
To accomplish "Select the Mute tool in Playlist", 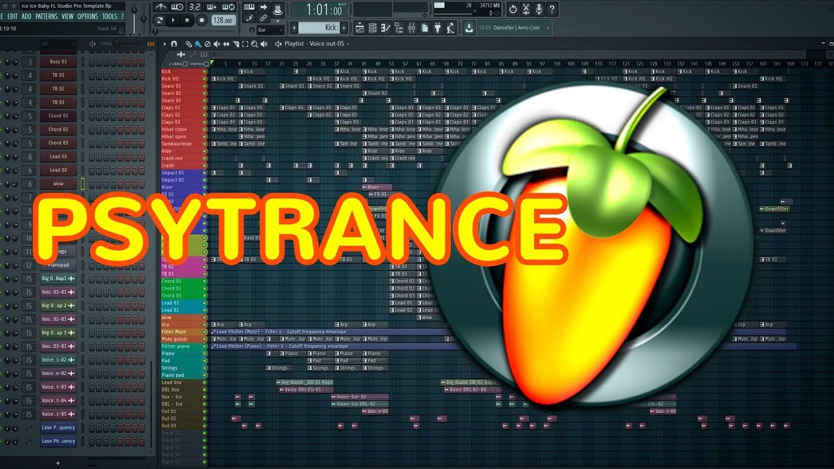I will (217, 44).
